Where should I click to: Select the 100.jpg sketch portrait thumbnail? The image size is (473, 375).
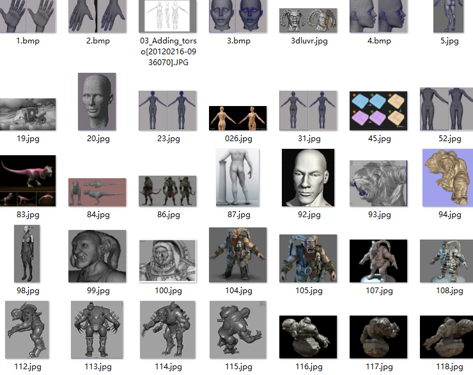tap(167, 261)
